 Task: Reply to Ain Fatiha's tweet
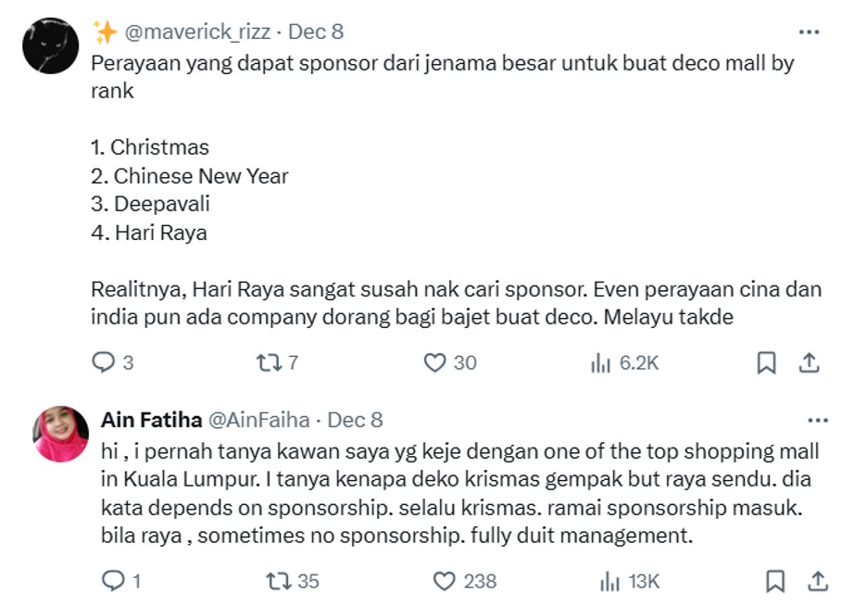coord(115,579)
